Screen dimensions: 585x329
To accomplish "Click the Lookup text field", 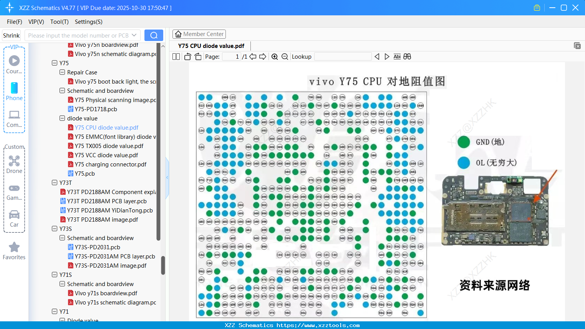I will pyautogui.click(x=343, y=57).
